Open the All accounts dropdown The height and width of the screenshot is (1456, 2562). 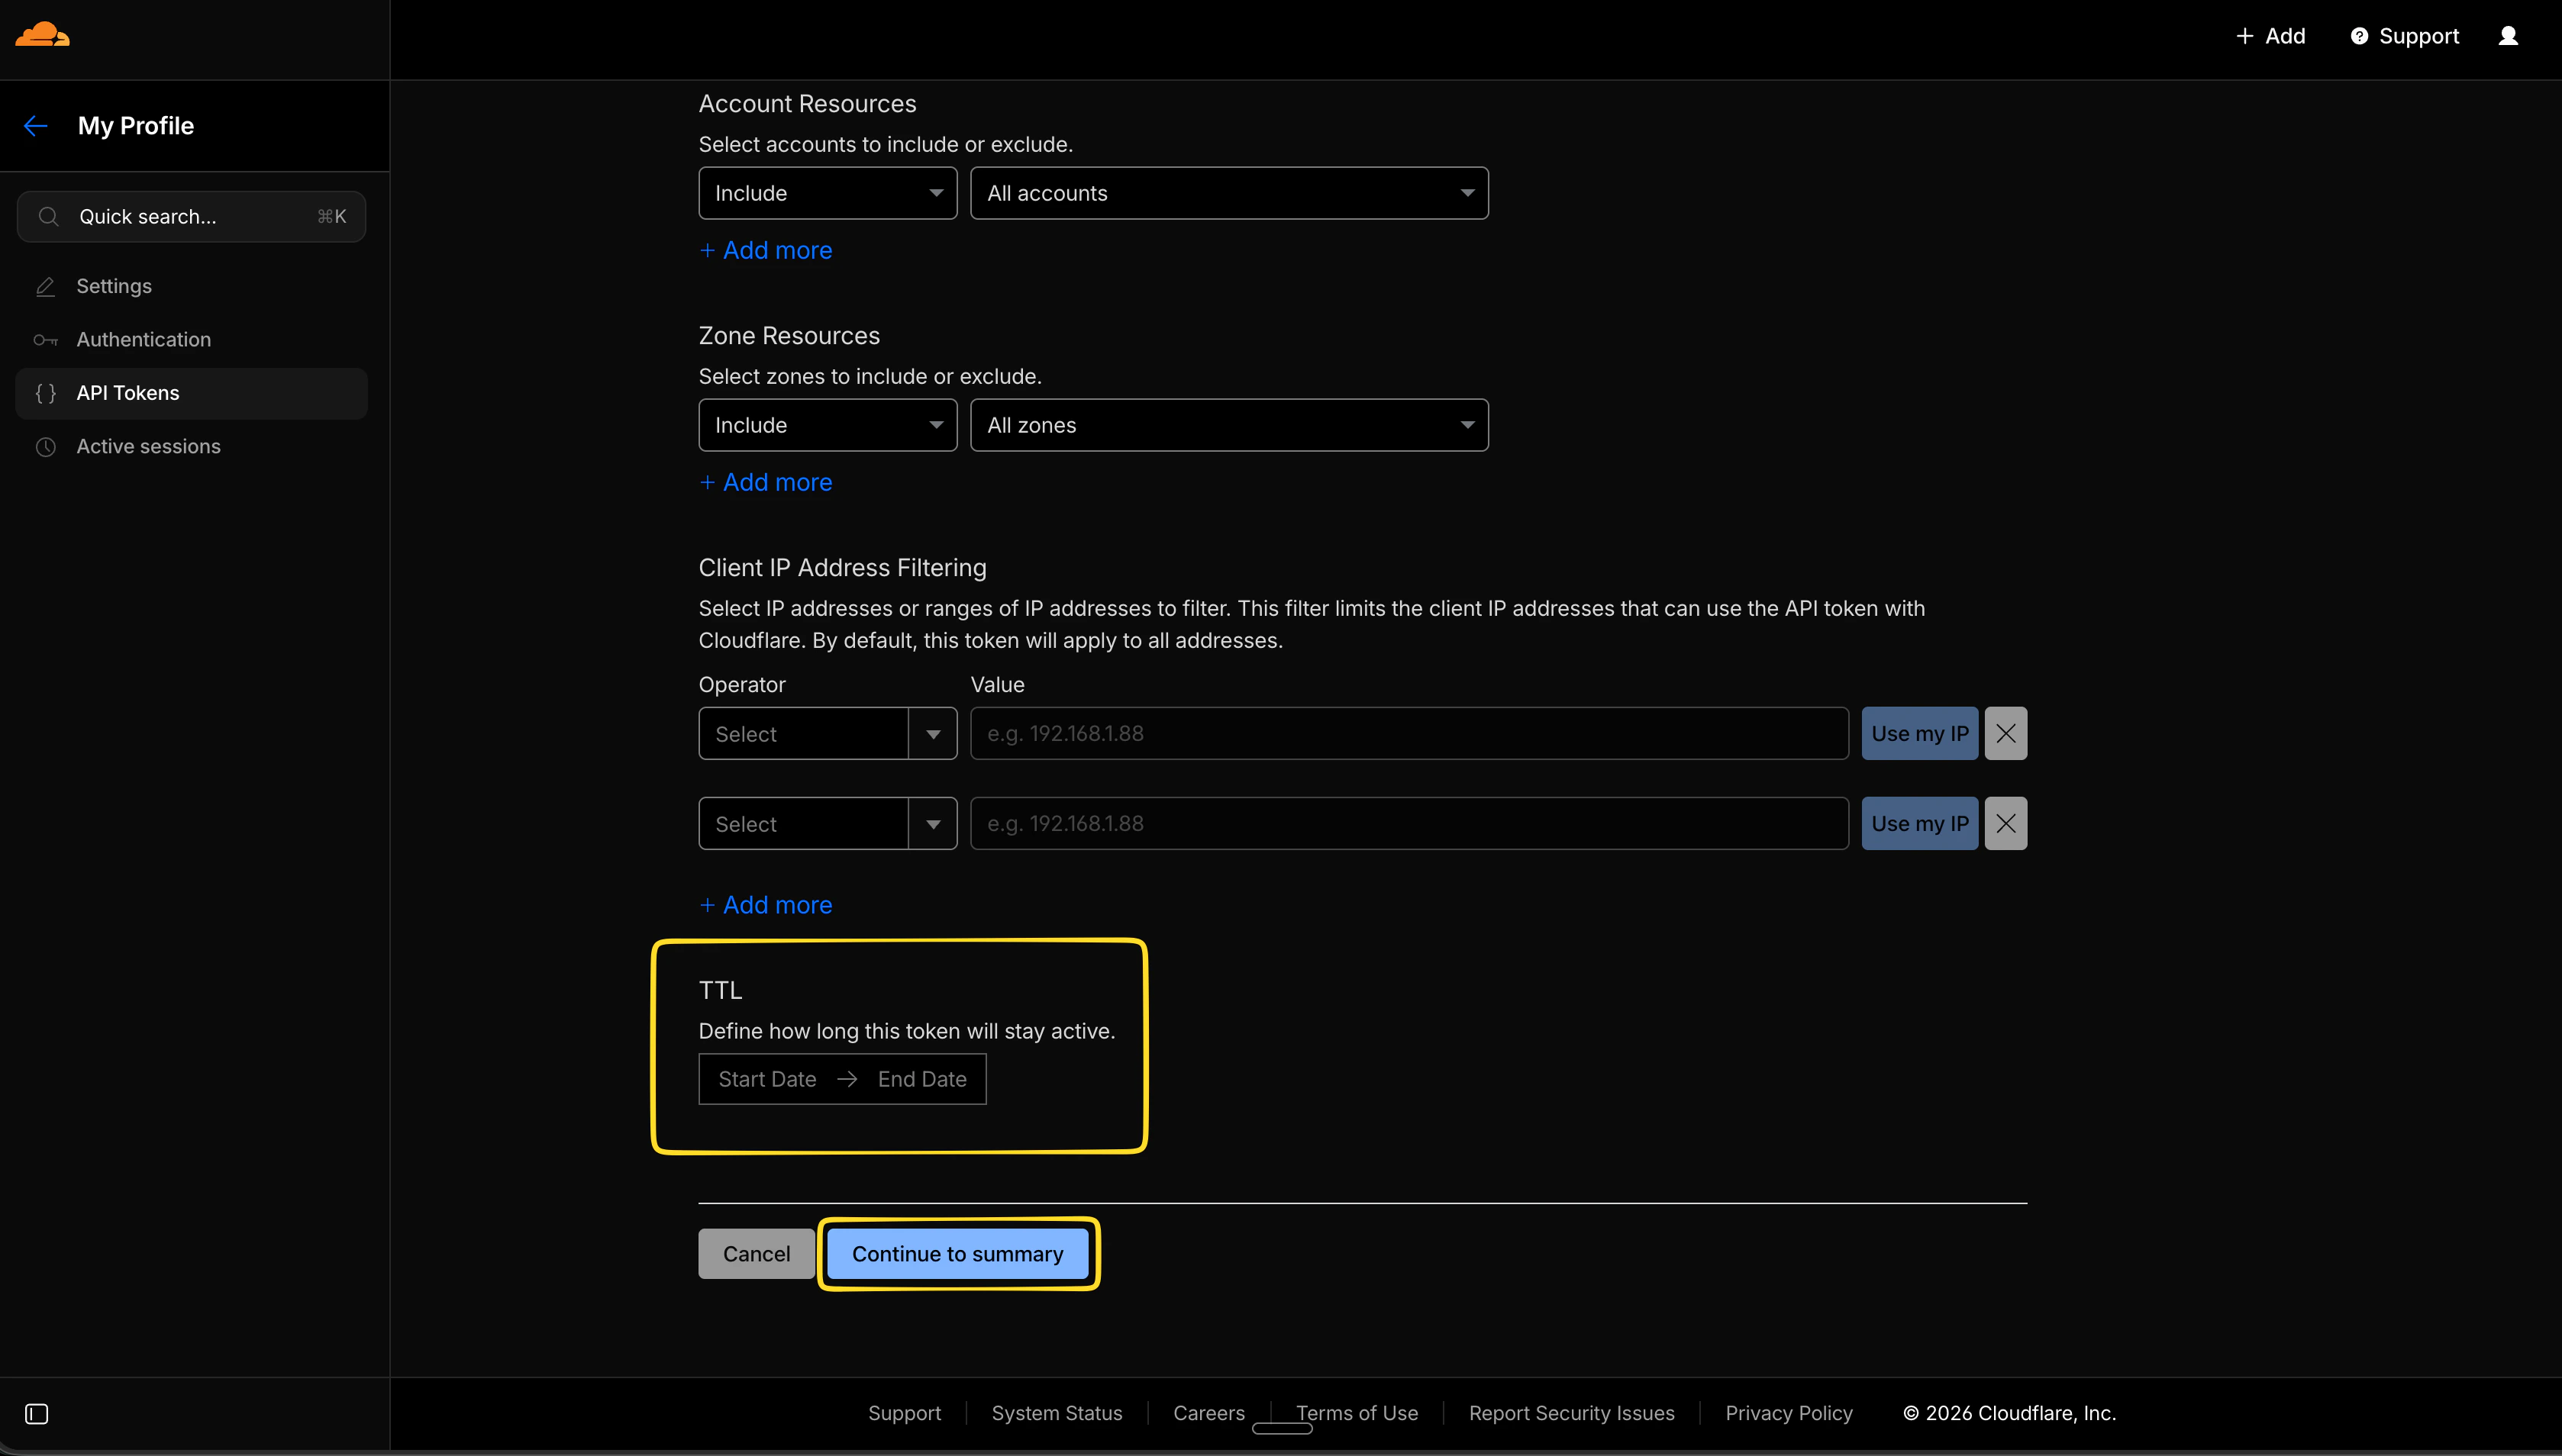(x=1228, y=192)
